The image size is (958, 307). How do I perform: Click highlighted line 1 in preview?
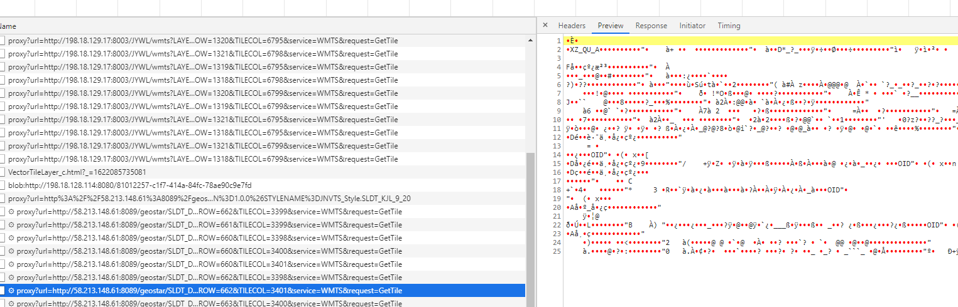[761, 41]
